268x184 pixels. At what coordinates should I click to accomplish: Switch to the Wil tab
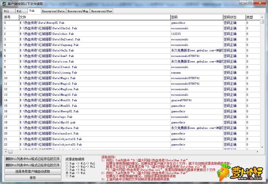pyautogui.click(x=8, y=11)
